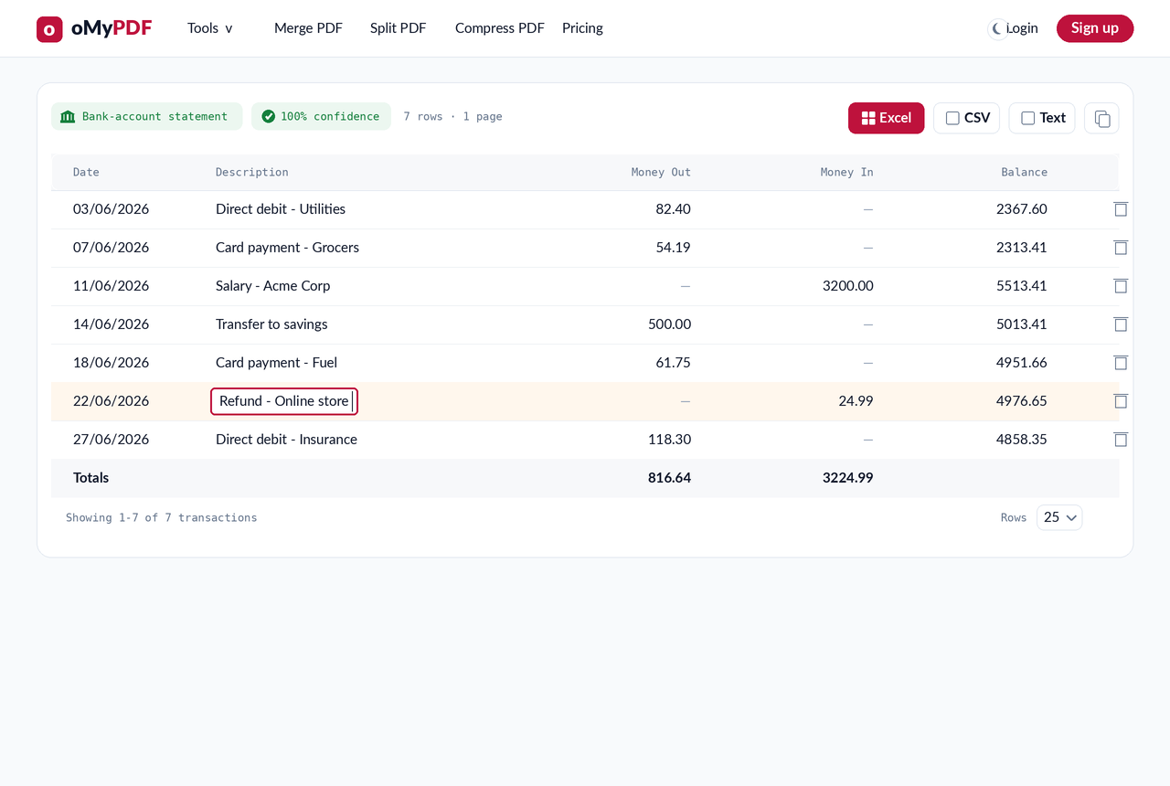Click Card payment - Grocers description
The image size is (1170, 786).
(x=287, y=248)
